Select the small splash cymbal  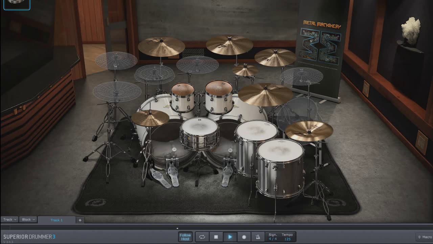[x=245, y=70]
